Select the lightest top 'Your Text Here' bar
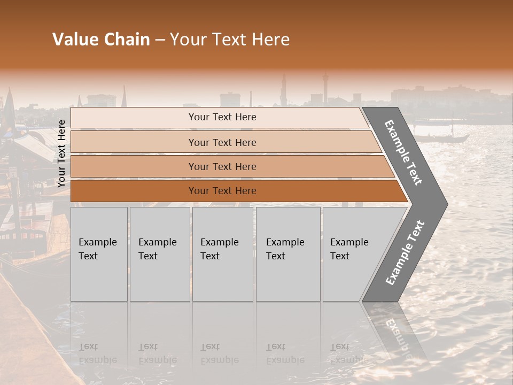Screen dimensions: 513x385 (219, 118)
